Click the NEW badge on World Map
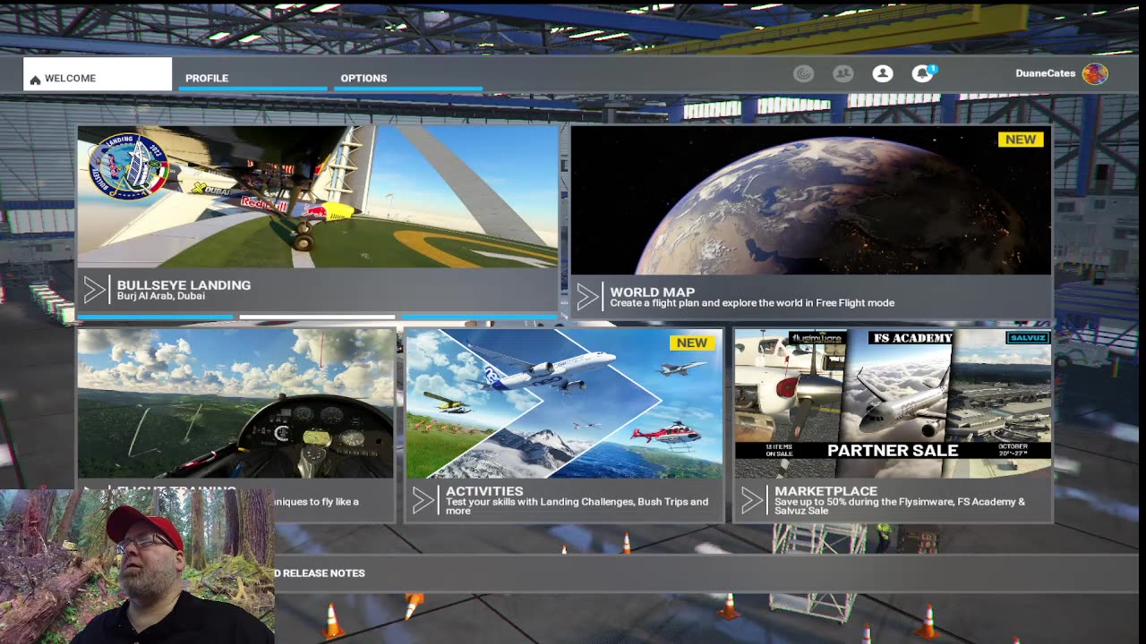Image resolution: width=1146 pixels, height=644 pixels. [1021, 140]
